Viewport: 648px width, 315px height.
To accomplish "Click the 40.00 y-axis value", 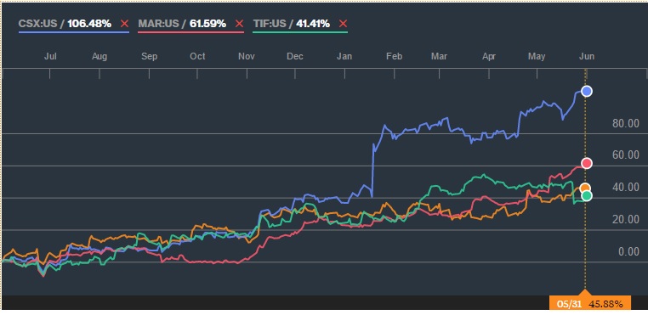I will tap(625, 188).
